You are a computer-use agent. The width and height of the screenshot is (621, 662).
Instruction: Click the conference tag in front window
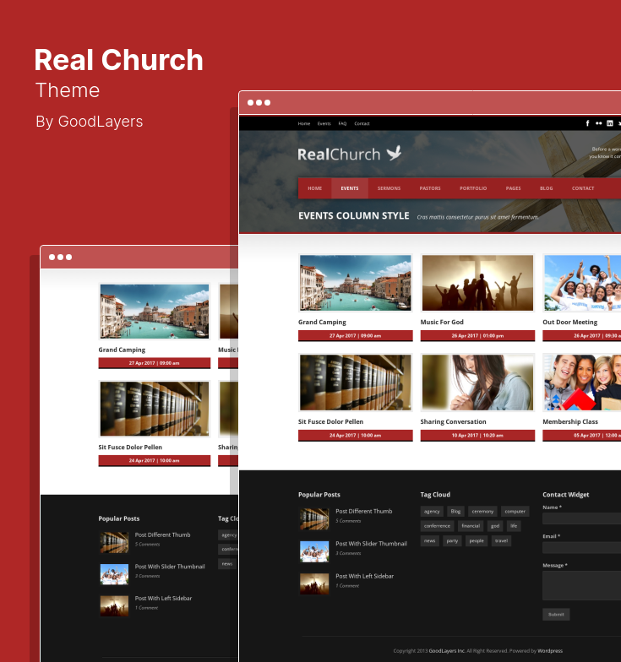click(x=438, y=526)
